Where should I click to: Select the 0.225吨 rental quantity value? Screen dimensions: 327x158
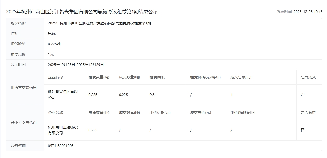[54, 44]
